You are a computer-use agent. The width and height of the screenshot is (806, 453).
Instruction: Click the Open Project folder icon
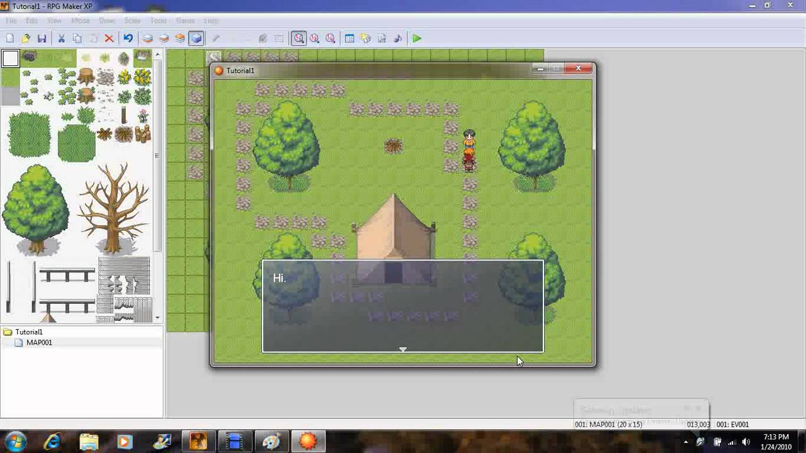point(26,38)
